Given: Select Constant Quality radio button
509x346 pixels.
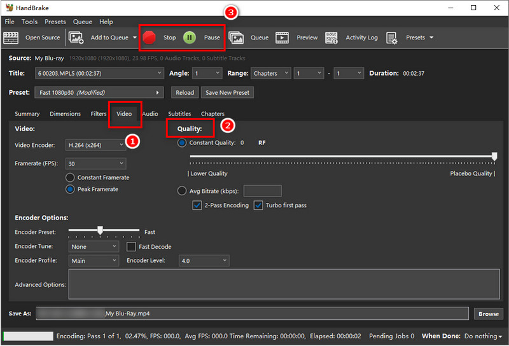Looking at the screenshot, I should pyautogui.click(x=182, y=143).
